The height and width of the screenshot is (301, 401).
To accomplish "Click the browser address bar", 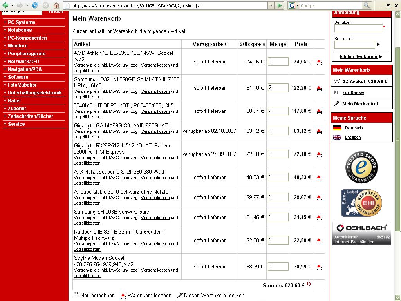I will tap(169, 5).
